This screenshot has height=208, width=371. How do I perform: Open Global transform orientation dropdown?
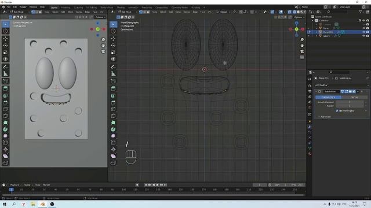[223, 12]
